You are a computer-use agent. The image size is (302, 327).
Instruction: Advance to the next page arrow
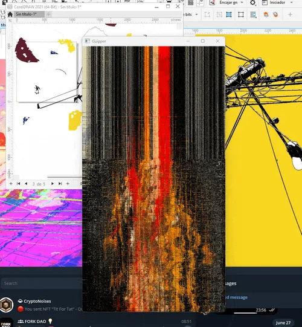coord(53,184)
